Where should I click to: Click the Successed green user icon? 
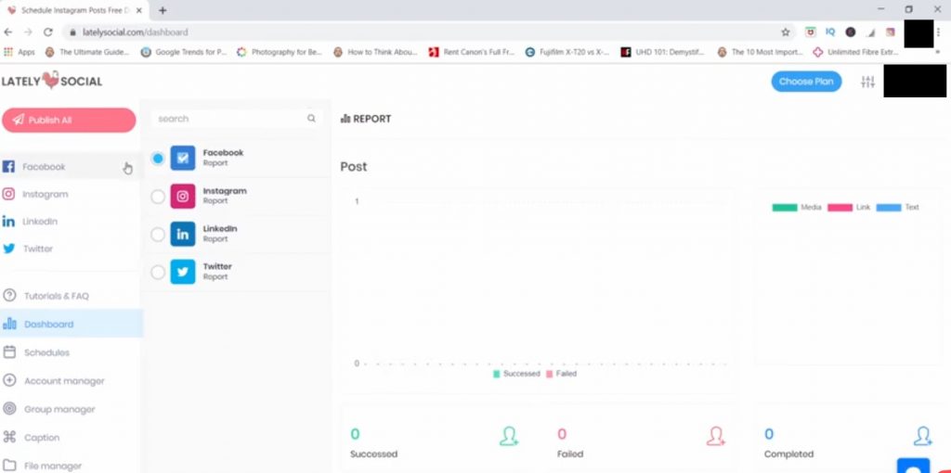pyautogui.click(x=509, y=436)
